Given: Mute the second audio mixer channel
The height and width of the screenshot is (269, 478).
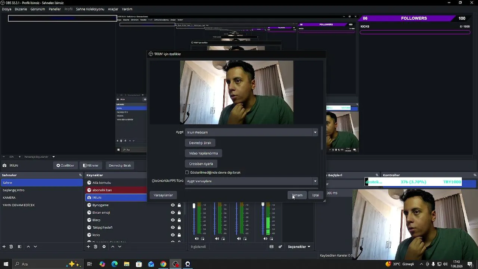Looking at the screenshot, I should click(x=217, y=239).
